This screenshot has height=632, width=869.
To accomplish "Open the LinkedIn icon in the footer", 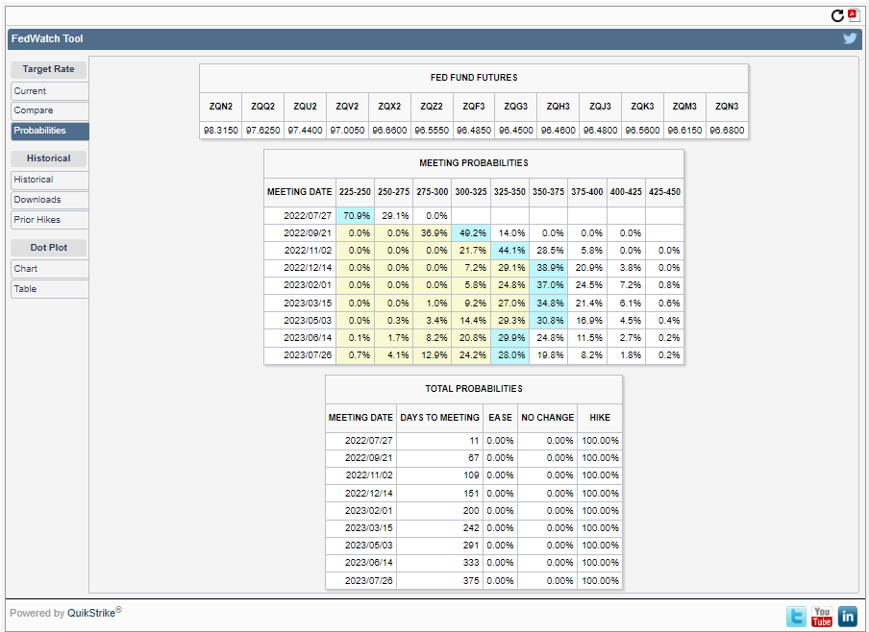I will pos(847,617).
